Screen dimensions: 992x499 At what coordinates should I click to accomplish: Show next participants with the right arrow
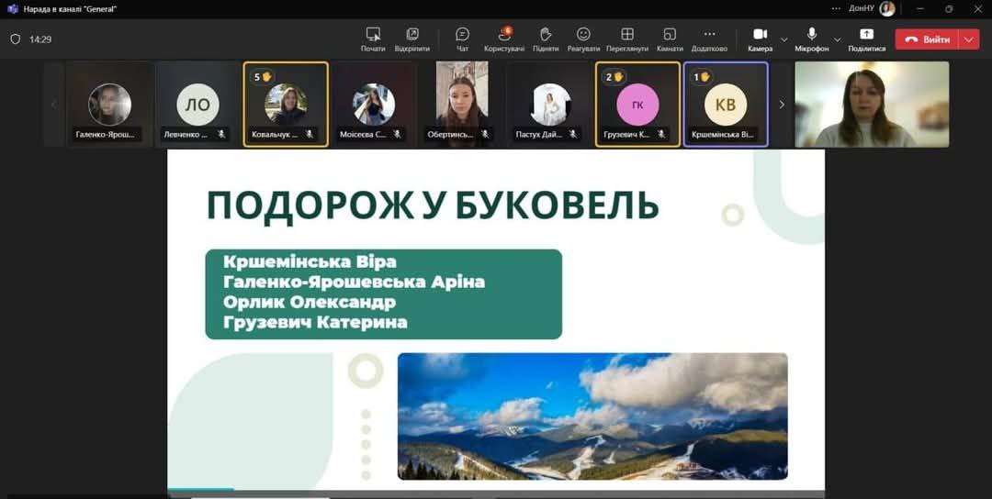(782, 105)
